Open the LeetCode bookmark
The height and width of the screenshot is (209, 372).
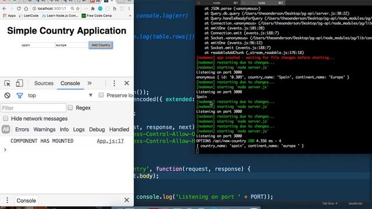28,16
